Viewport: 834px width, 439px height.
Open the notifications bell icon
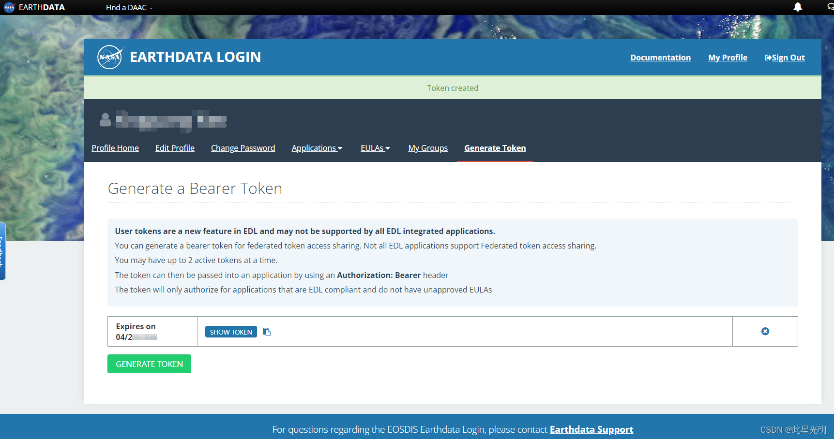(x=798, y=7)
